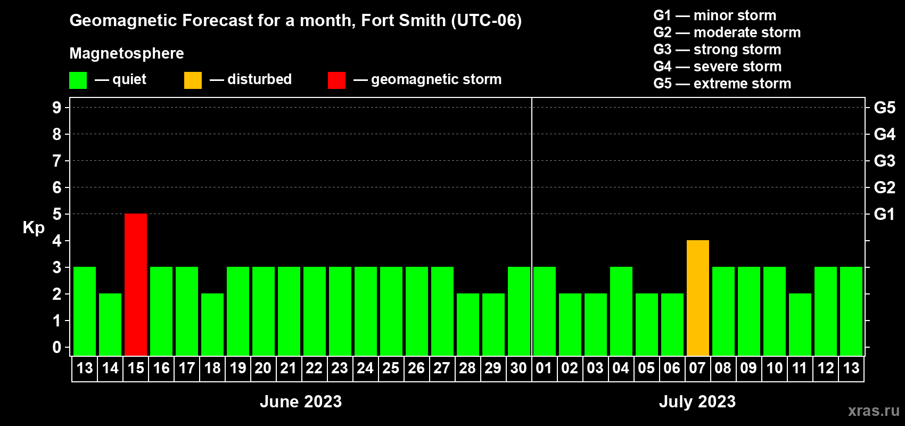Click the green bar for July 04
Screen dimensions: 905x426
(x=621, y=311)
